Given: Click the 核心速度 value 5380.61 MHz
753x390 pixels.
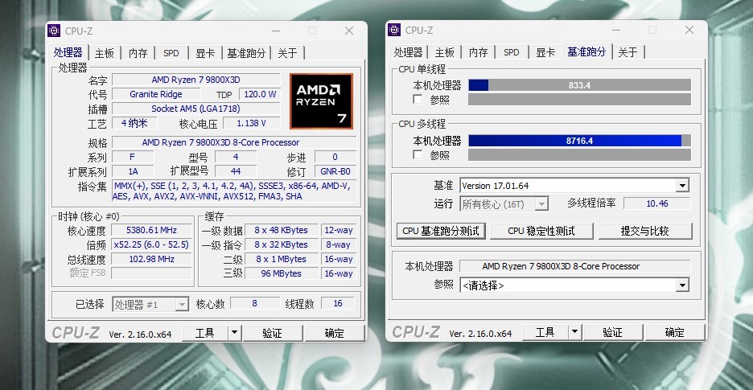Looking at the screenshot, I should pos(152,230).
